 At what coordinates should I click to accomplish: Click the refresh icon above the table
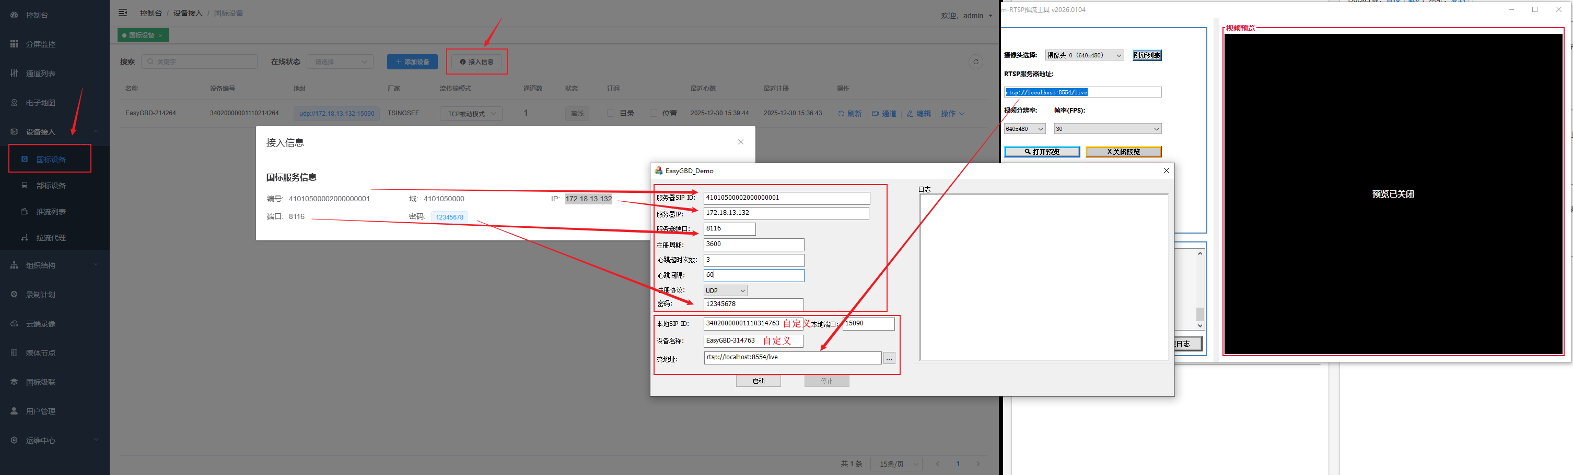pyautogui.click(x=976, y=62)
